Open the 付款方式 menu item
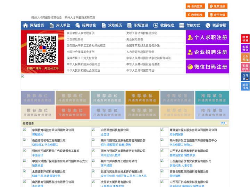250x187 pixels. (193, 25)
